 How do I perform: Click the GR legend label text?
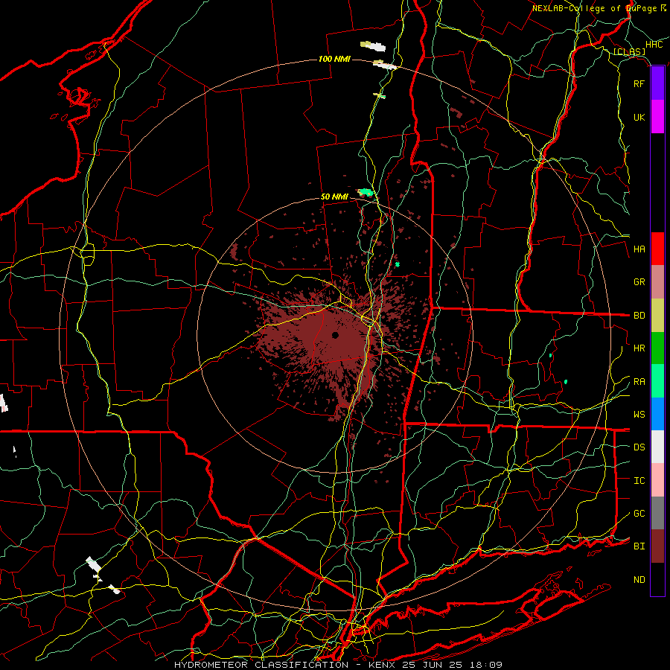coord(639,282)
